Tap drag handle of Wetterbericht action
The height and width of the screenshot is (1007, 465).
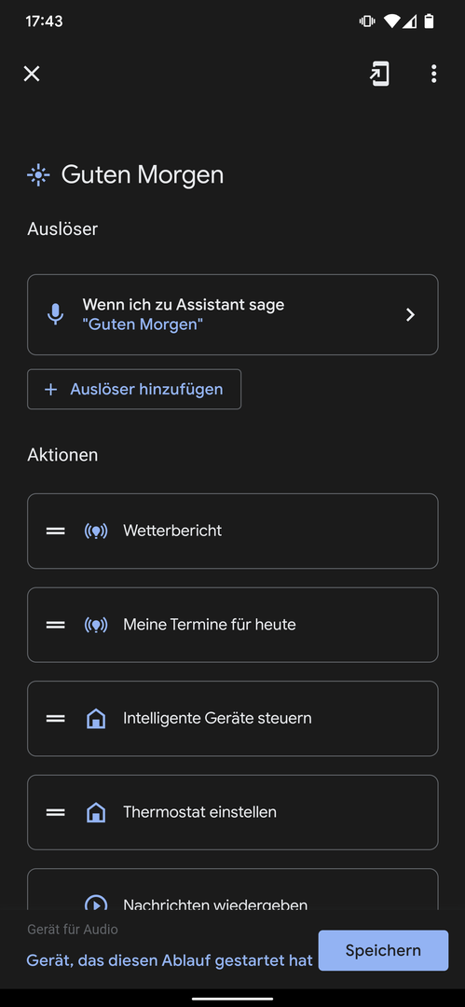coord(56,531)
